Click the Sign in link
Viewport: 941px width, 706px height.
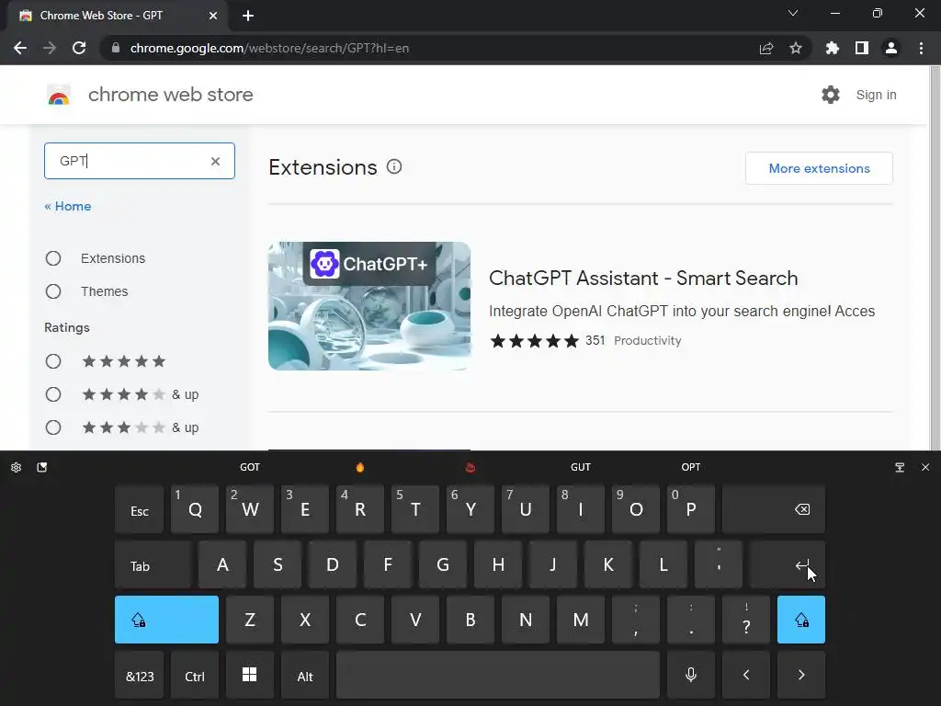coord(876,95)
